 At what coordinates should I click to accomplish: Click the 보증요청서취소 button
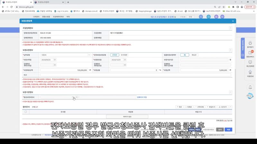pos(208,130)
